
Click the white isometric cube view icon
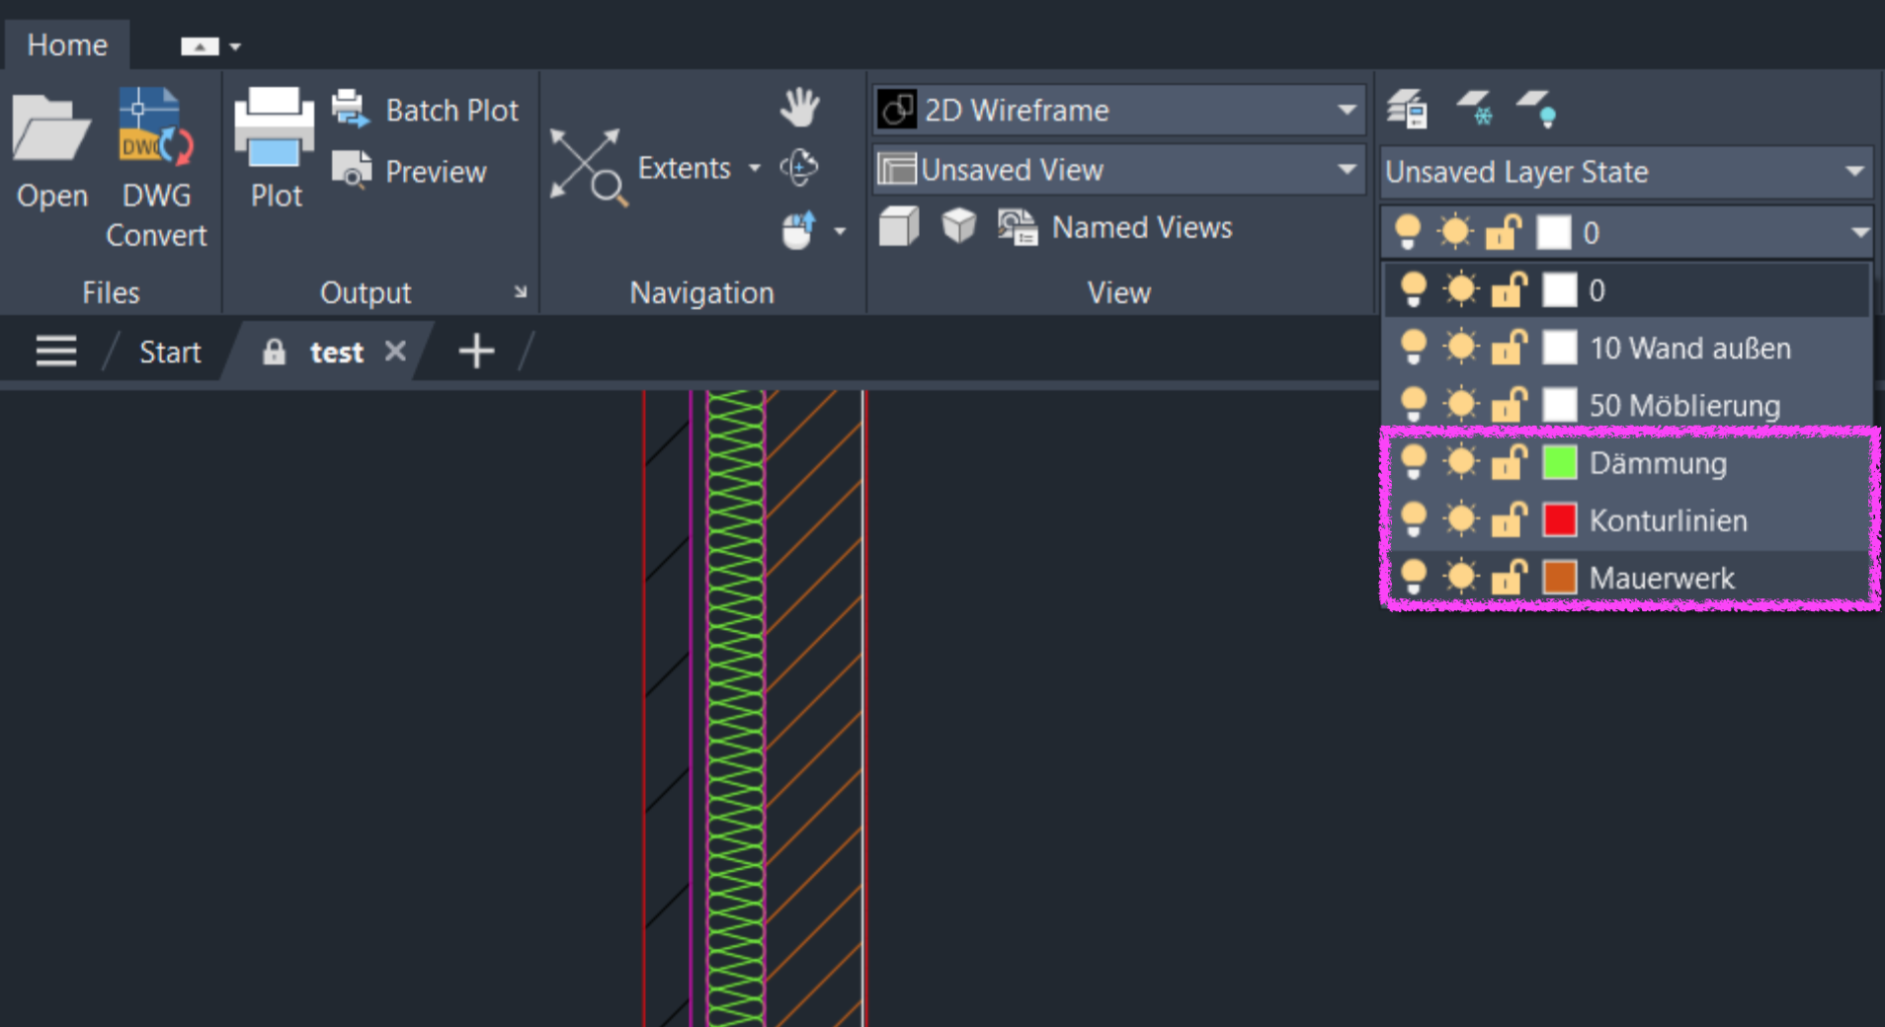958,226
